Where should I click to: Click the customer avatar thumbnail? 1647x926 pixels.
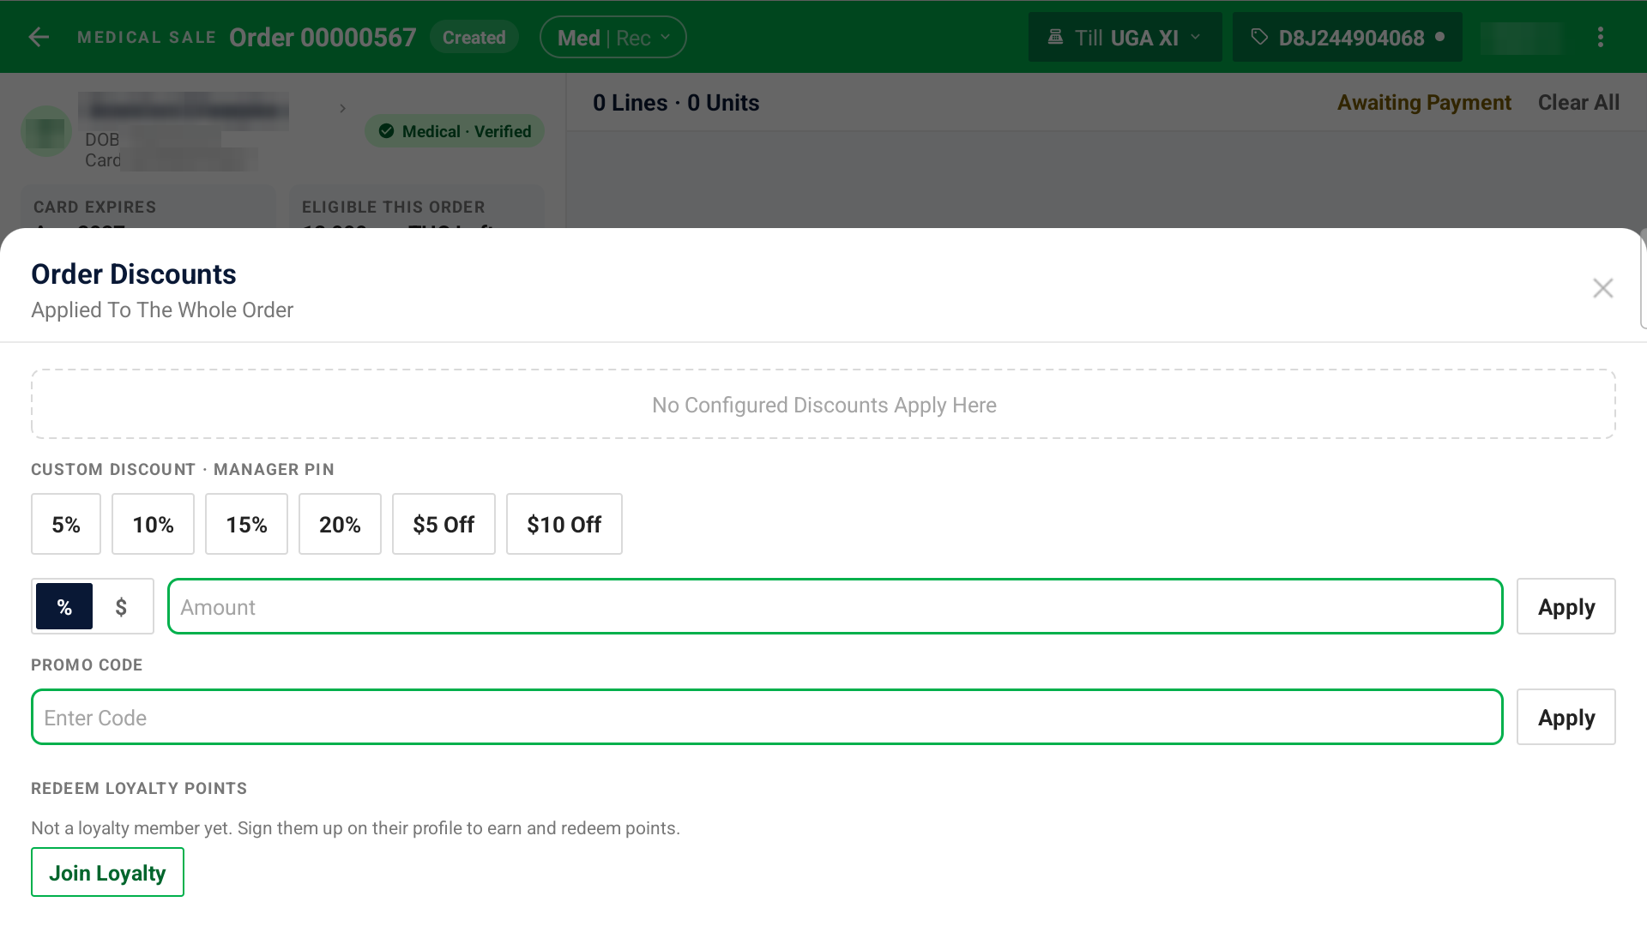45,131
